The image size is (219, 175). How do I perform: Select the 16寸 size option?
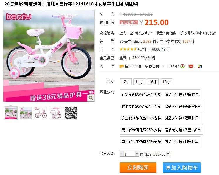coord(153,82)
